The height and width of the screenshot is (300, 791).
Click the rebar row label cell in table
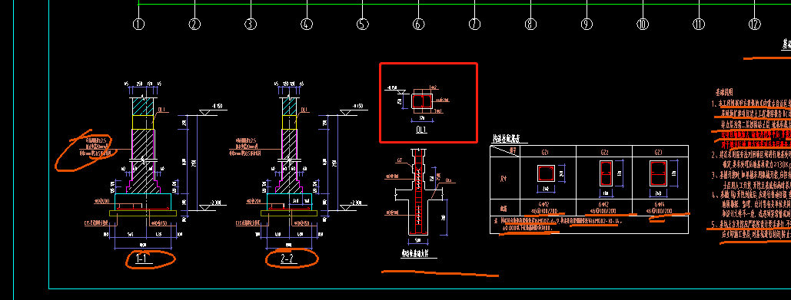pyautogui.click(x=505, y=208)
